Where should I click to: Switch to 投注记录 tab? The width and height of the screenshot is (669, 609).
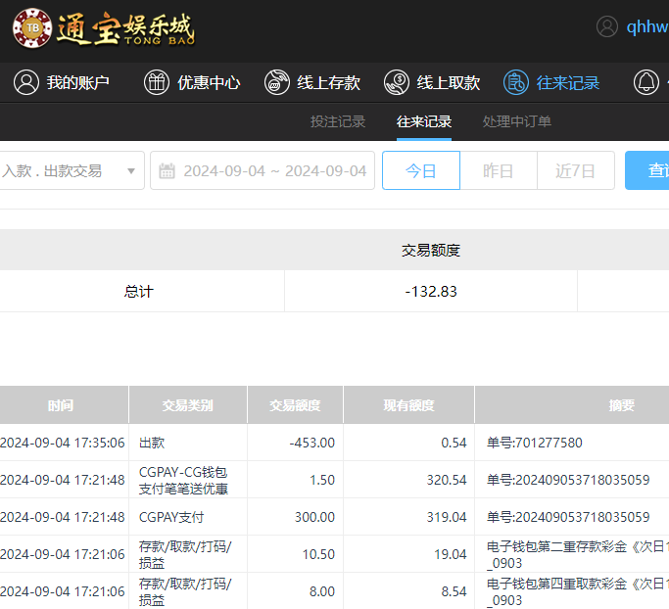coord(338,121)
